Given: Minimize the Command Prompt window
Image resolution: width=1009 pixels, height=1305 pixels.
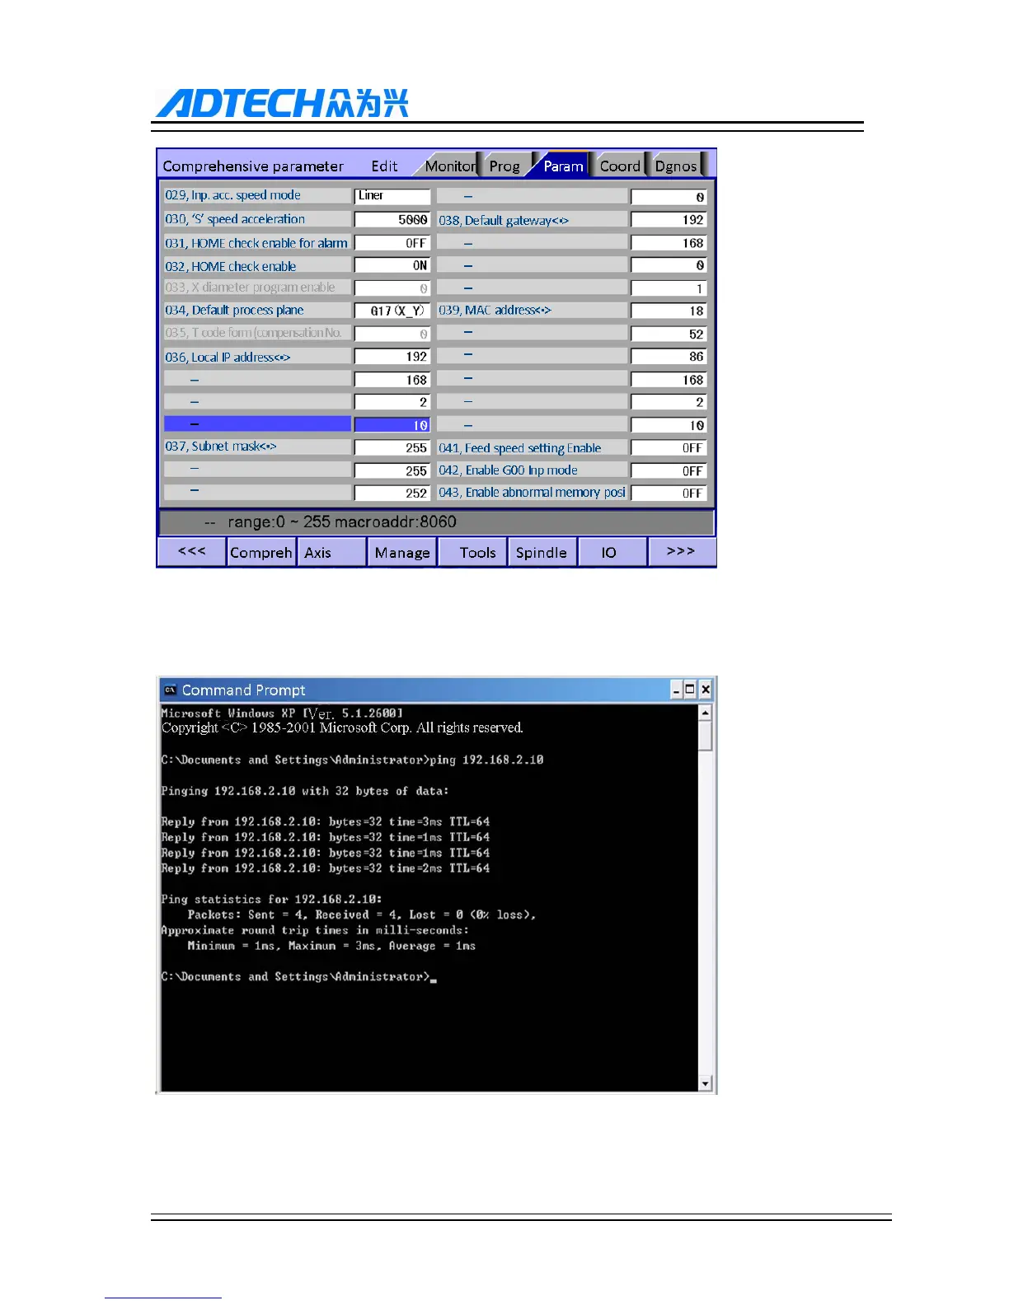Looking at the screenshot, I should tap(677, 690).
